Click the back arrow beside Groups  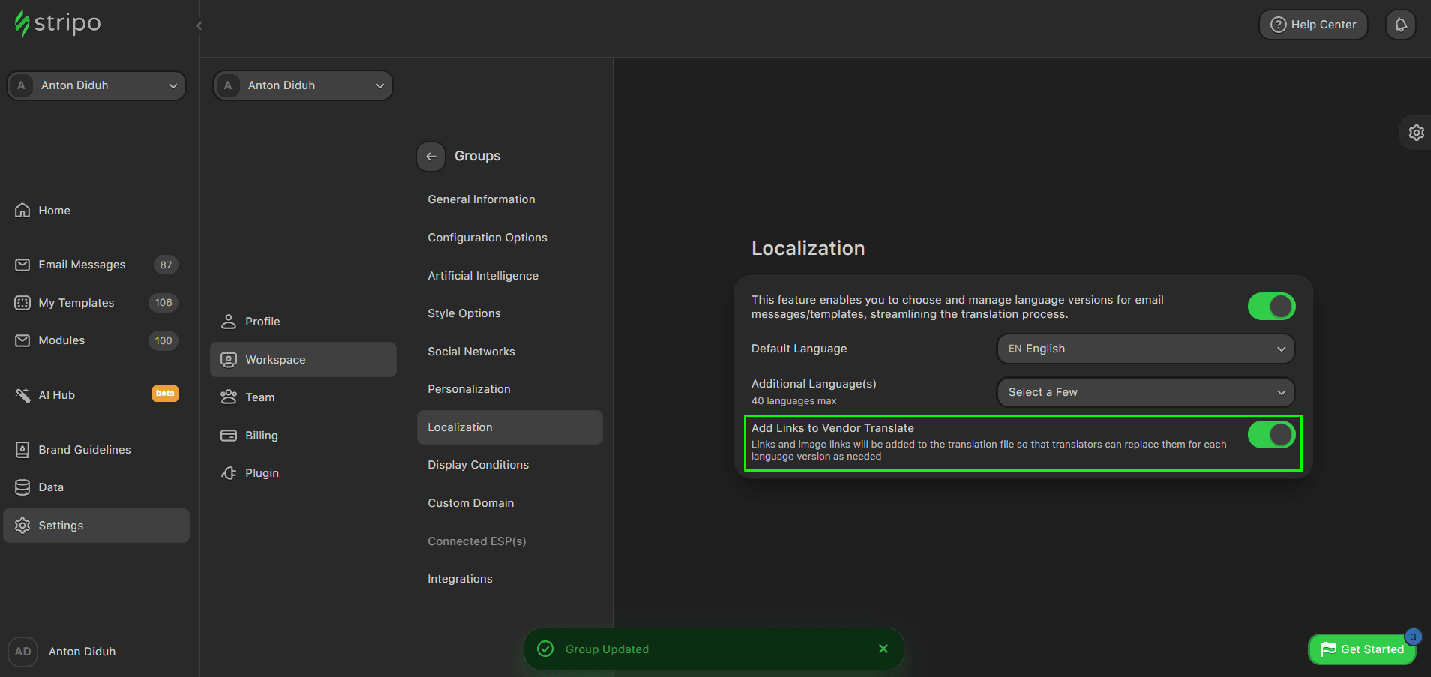(x=430, y=157)
